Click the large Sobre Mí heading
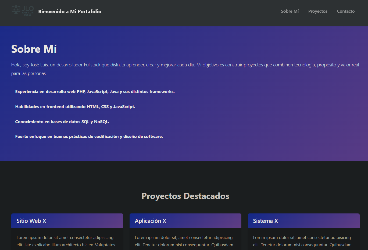 (x=34, y=49)
